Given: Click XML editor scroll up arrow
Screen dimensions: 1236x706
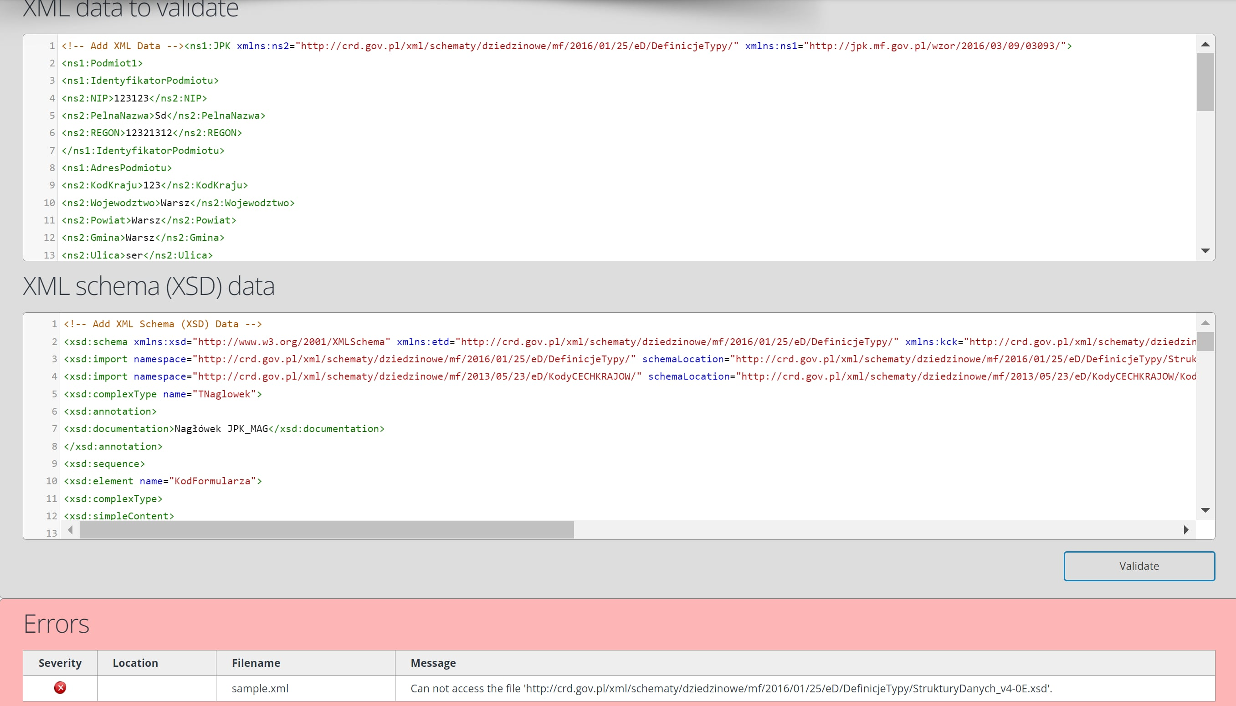Looking at the screenshot, I should [x=1205, y=45].
